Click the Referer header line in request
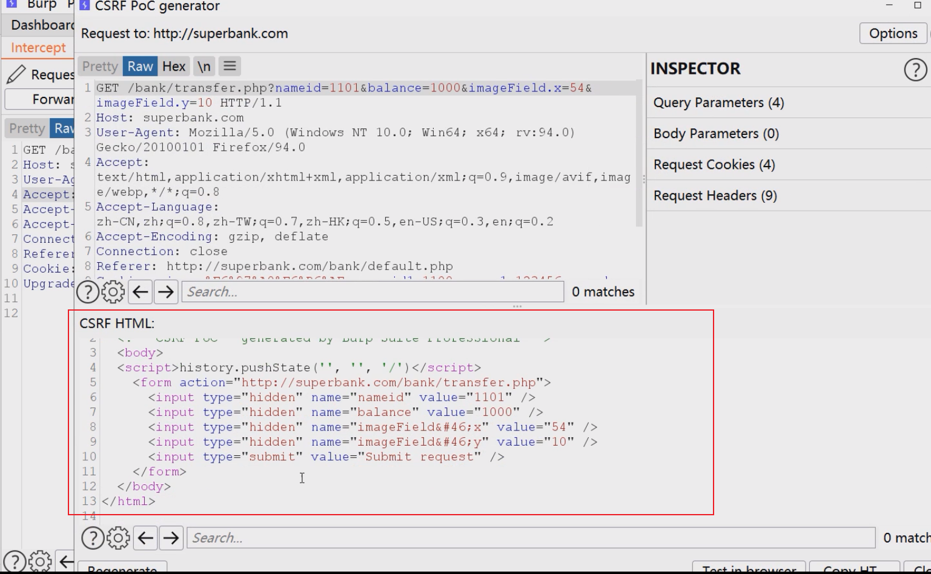Screen dimensions: 931x574 (274, 266)
